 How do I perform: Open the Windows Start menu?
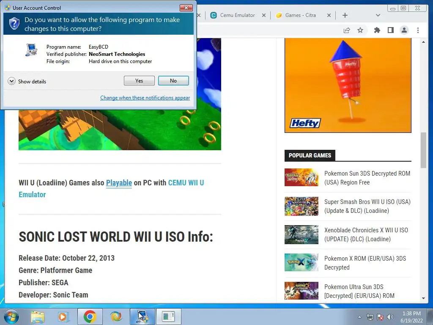(11, 317)
